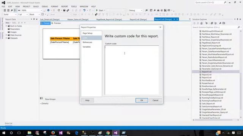Switch to Sub_Detail.rdl design tab
The width and height of the screenshot is (243, 136).
tap(50, 19)
